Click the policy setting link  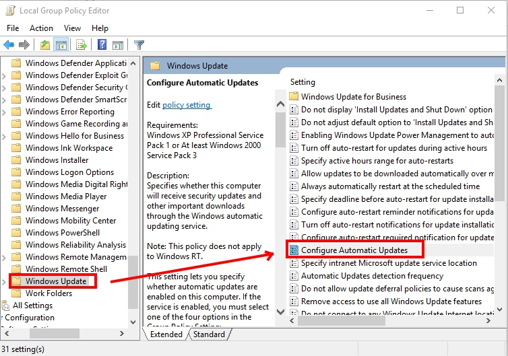186,105
